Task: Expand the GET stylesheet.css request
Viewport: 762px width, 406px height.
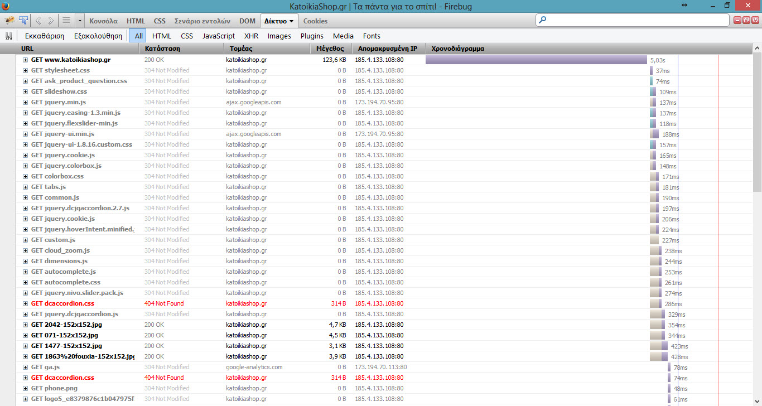Action: click(x=25, y=70)
